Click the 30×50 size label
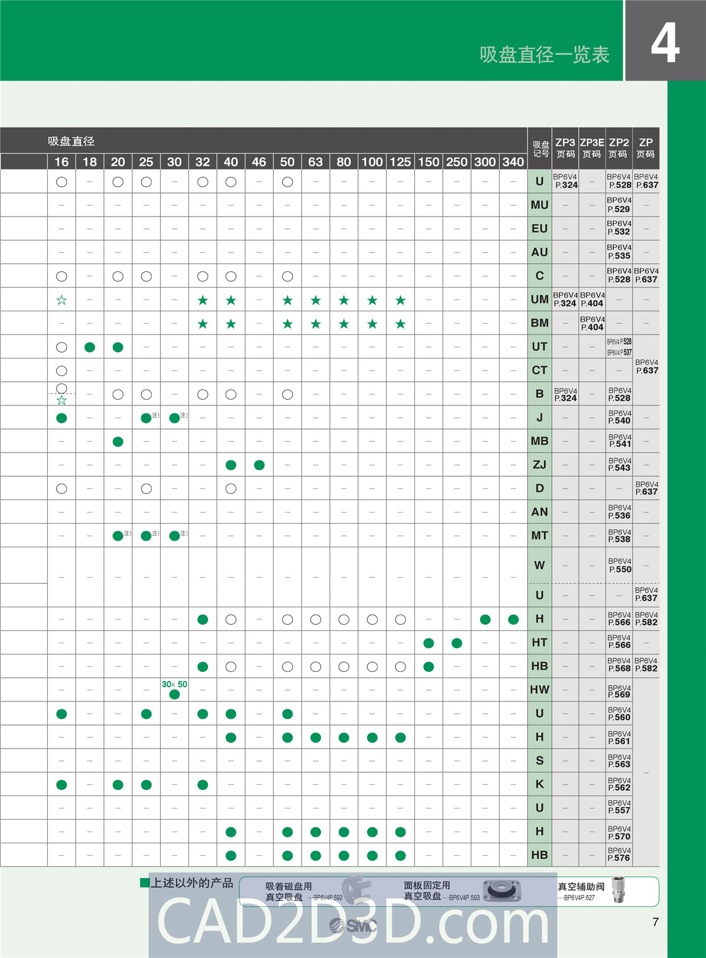706x958 pixels. 174,684
